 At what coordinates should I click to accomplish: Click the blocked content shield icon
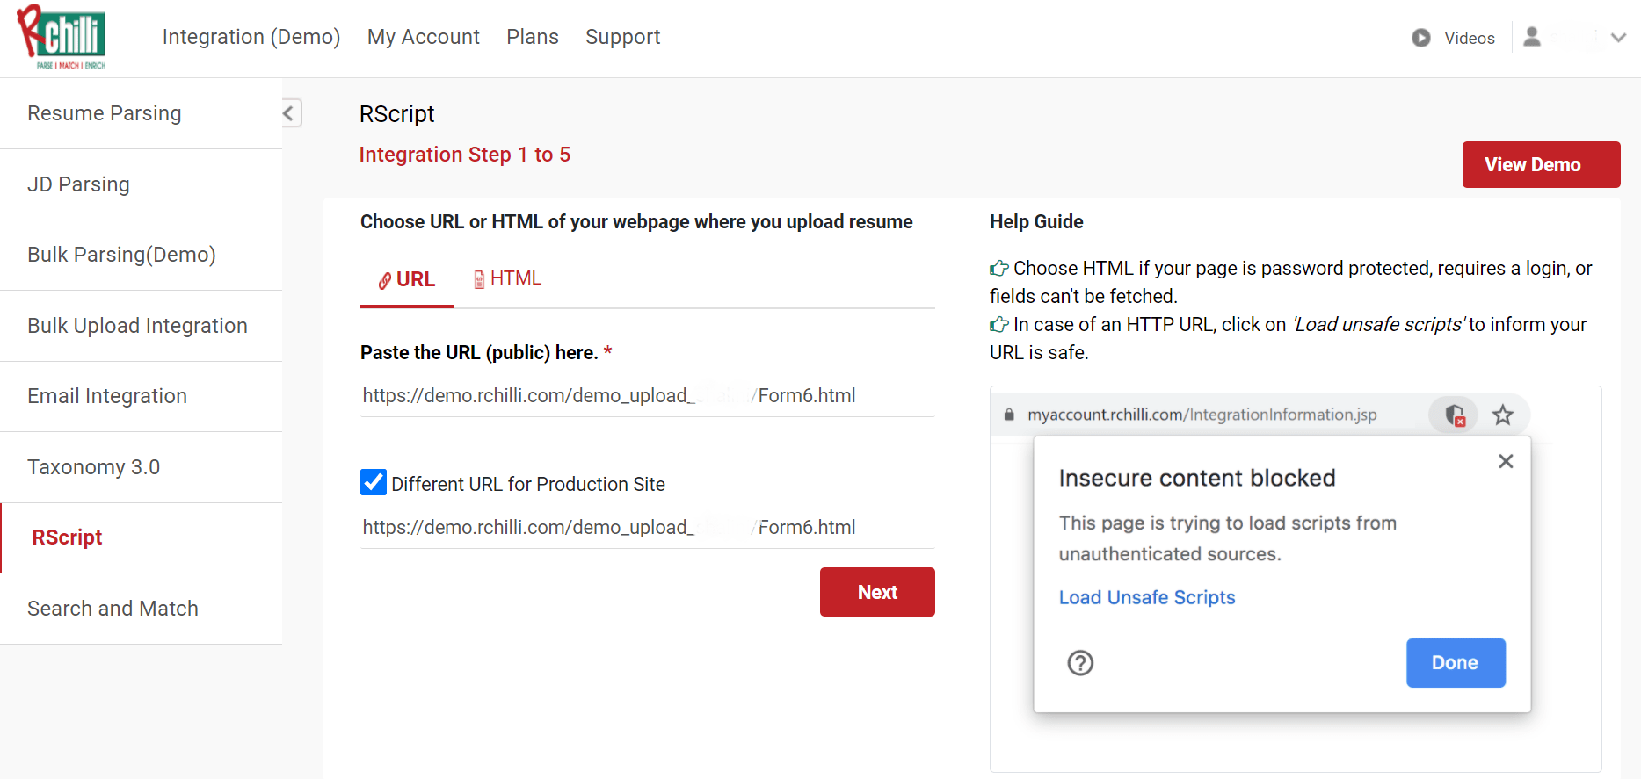1455,415
